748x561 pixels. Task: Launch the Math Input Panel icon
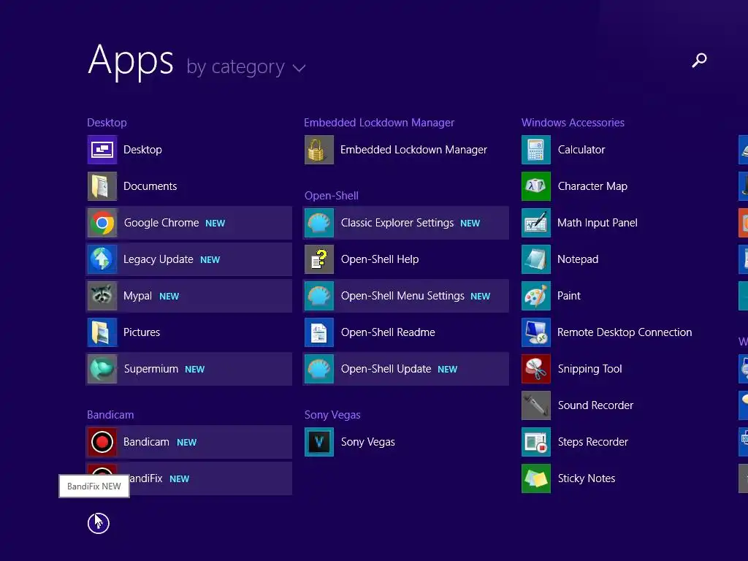point(536,223)
